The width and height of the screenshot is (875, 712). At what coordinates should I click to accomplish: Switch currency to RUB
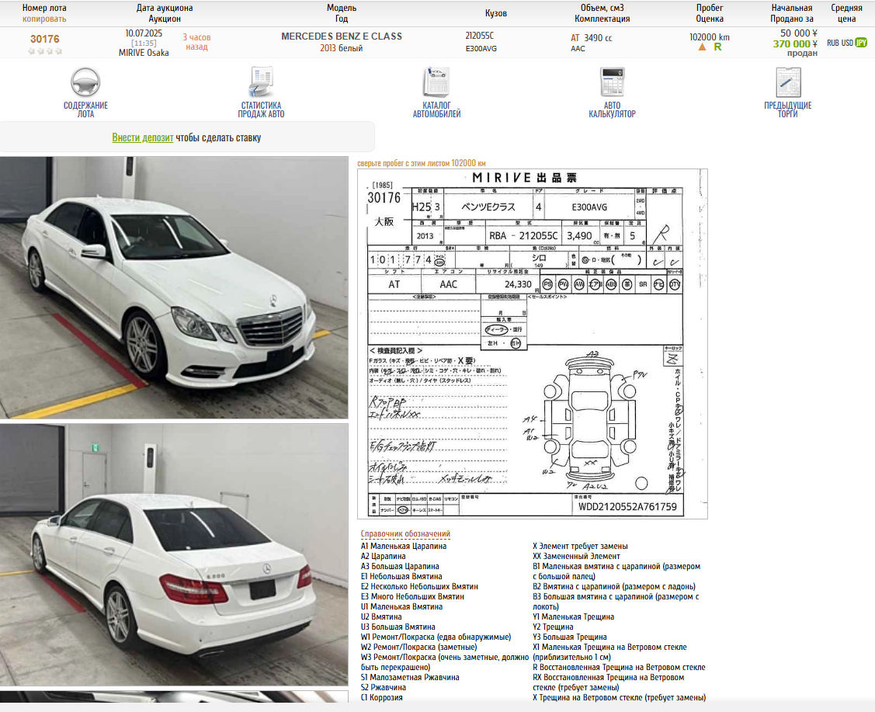coord(833,43)
